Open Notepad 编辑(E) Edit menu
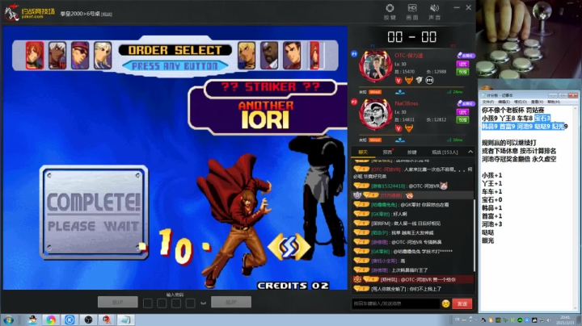Screen dimensions: 582x326 click(504, 102)
